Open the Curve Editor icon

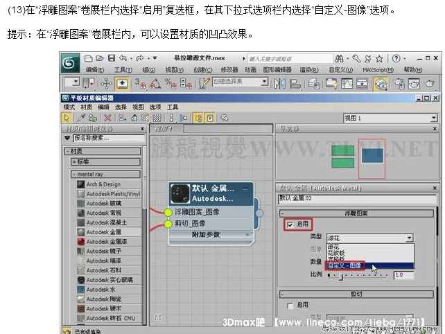(x=347, y=84)
